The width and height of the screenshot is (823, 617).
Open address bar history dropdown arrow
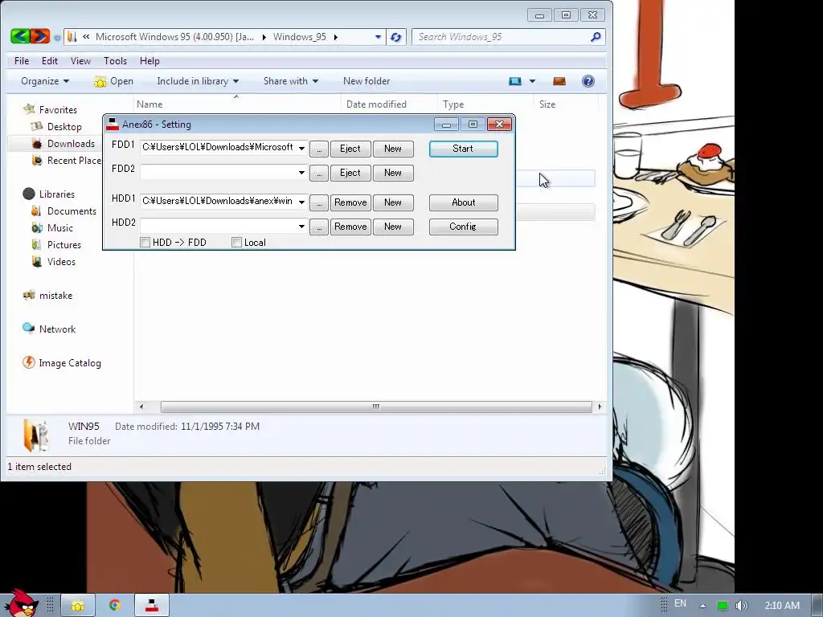point(378,37)
